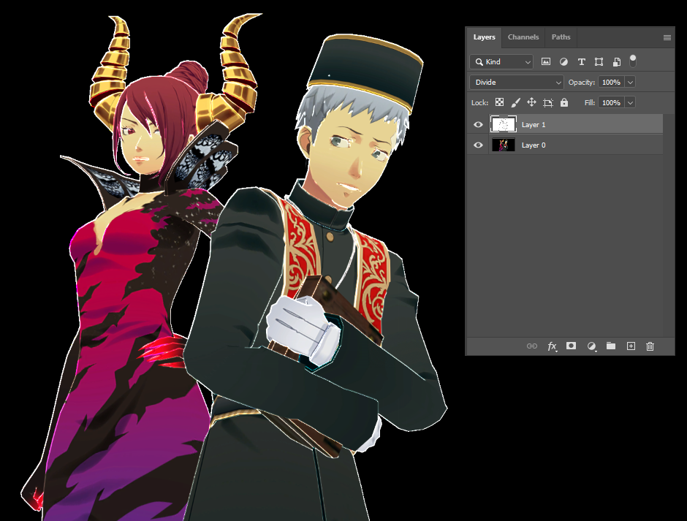
Task: Lock transparent pixels icon
Action: click(499, 102)
